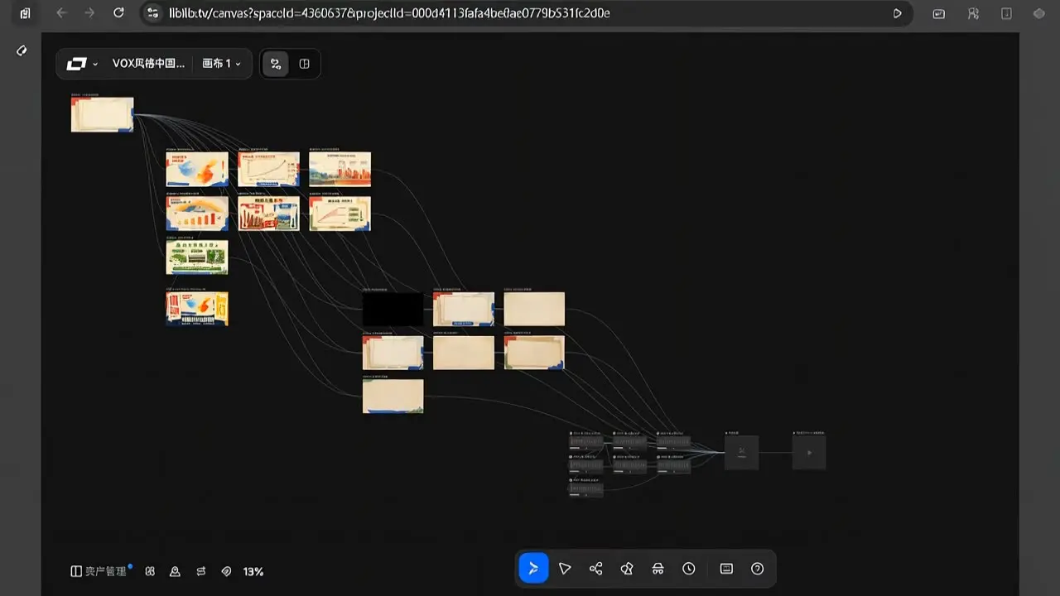Click the help question mark icon

(x=757, y=569)
